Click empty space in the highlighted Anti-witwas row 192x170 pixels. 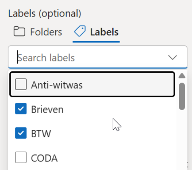click(128, 85)
